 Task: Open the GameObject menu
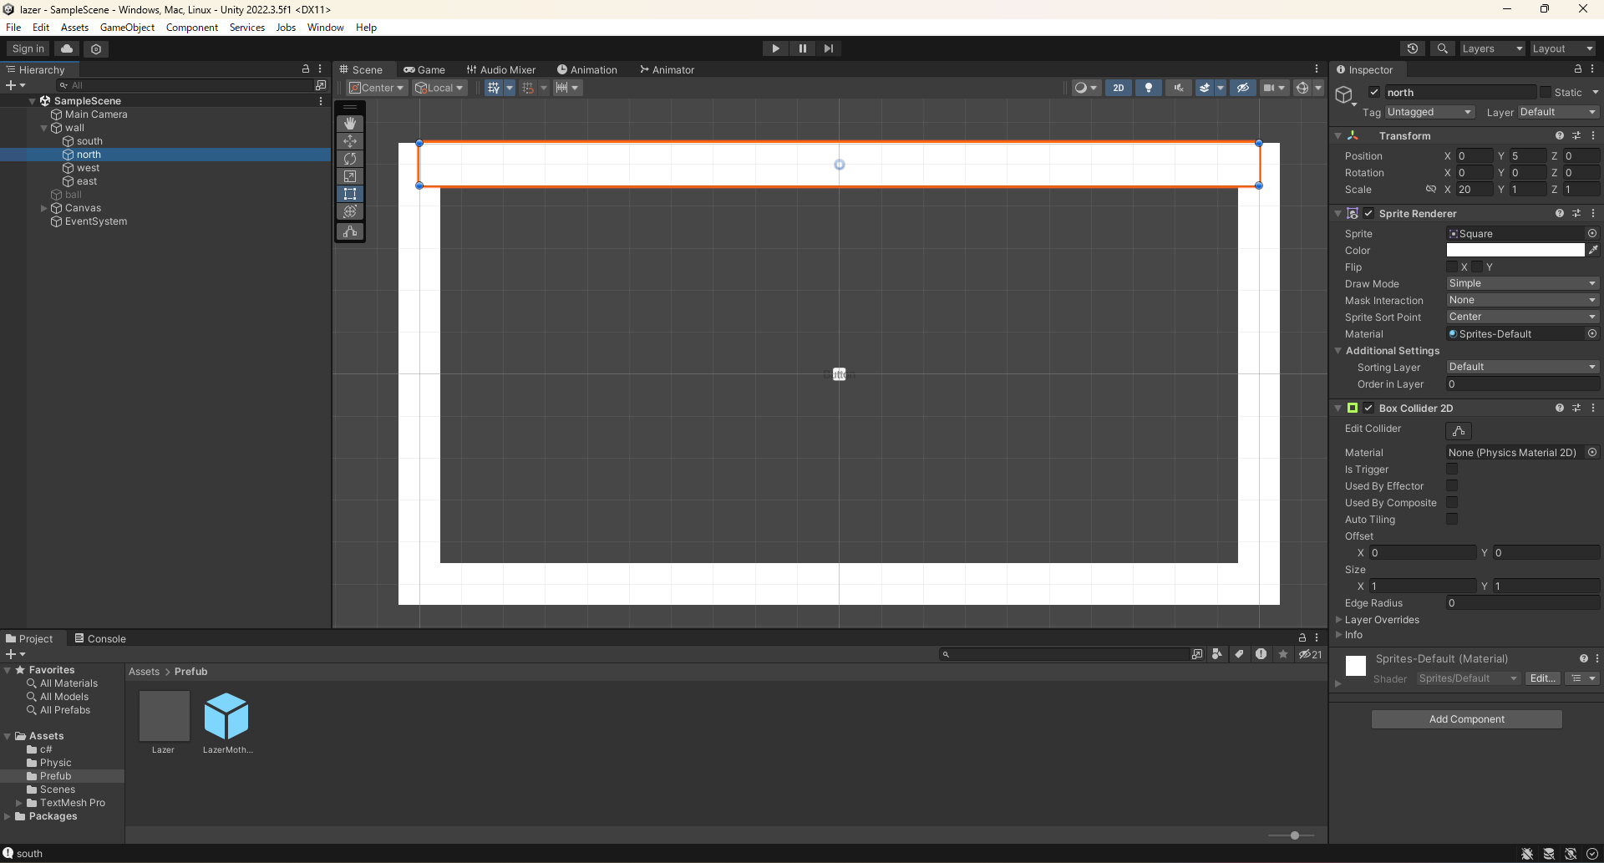(x=127, y=27)
